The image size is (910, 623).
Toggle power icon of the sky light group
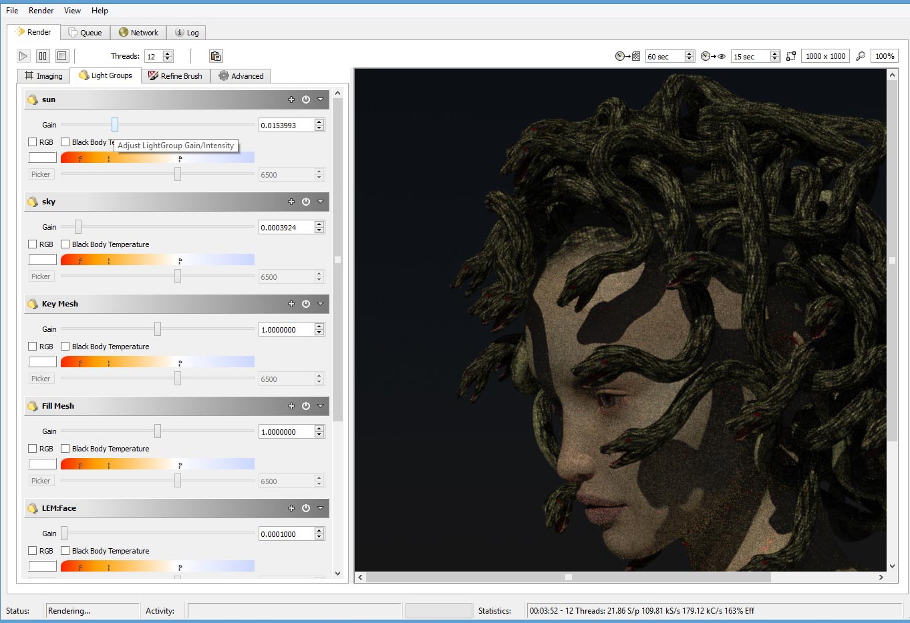306,202
